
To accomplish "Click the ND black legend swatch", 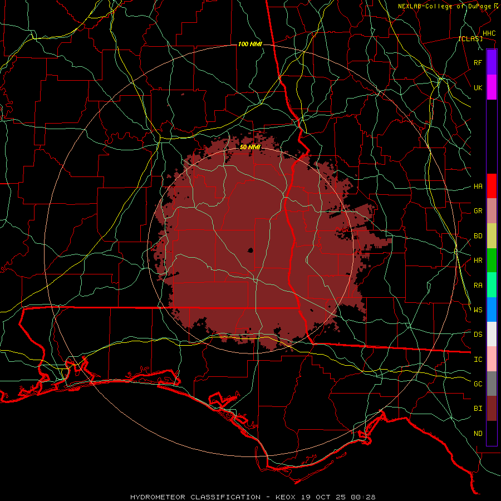I will click(492, 433).
